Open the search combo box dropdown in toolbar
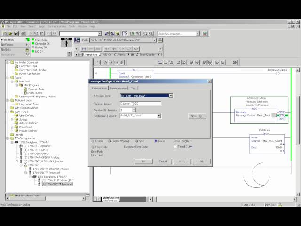Viewport: 301px width, 226px height. (x=99, y=33)
